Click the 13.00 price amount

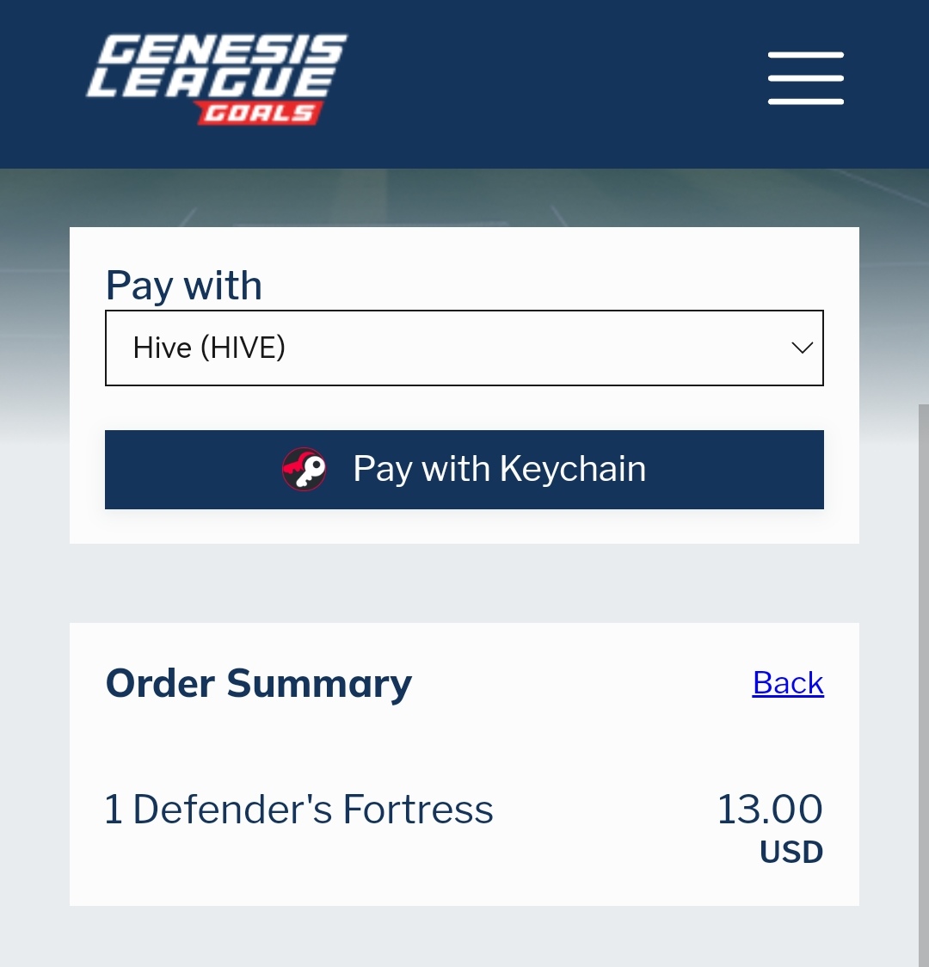770,809
